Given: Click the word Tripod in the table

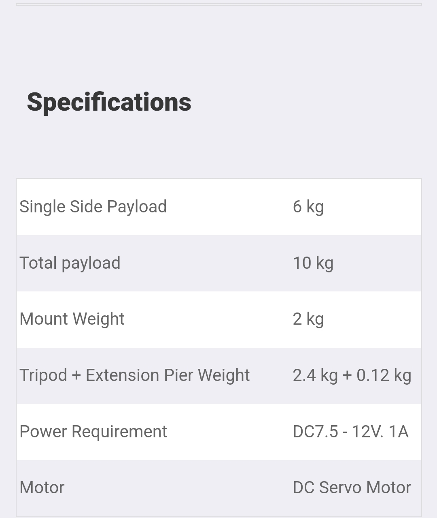Looking at the screenshot, I should [x=43, y=375].
